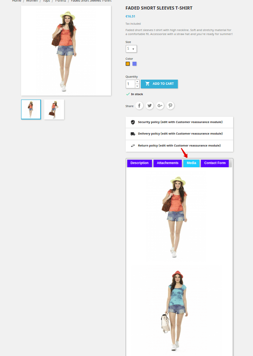Focus the Quantity input field

[x=130, y=84]
